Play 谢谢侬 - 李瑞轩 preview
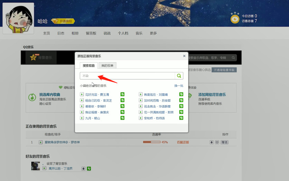 coord(82,106)
